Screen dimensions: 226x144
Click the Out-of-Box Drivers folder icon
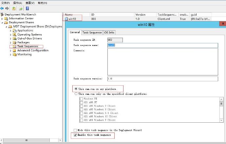point(14,38)
